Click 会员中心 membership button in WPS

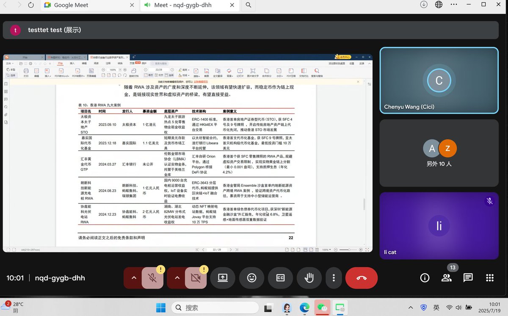[343, 57]
